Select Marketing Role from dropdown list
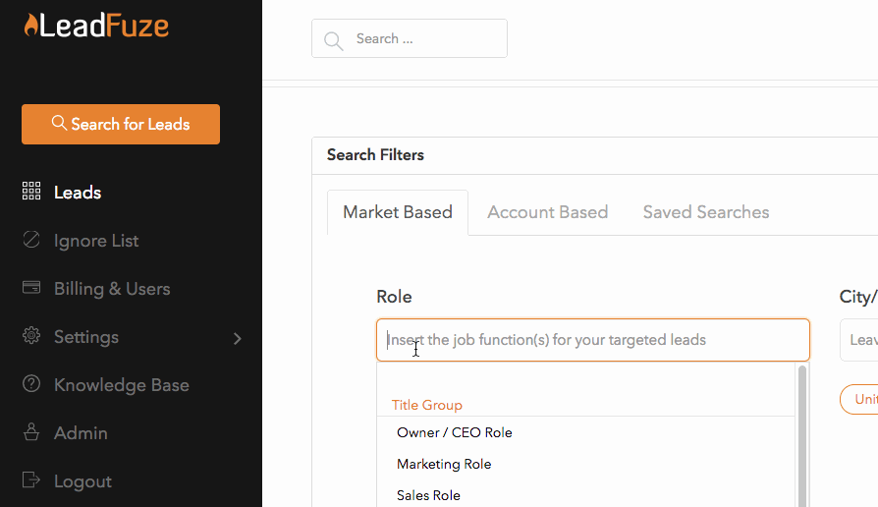Screen dimensions: 878x507 pos(444,464)
